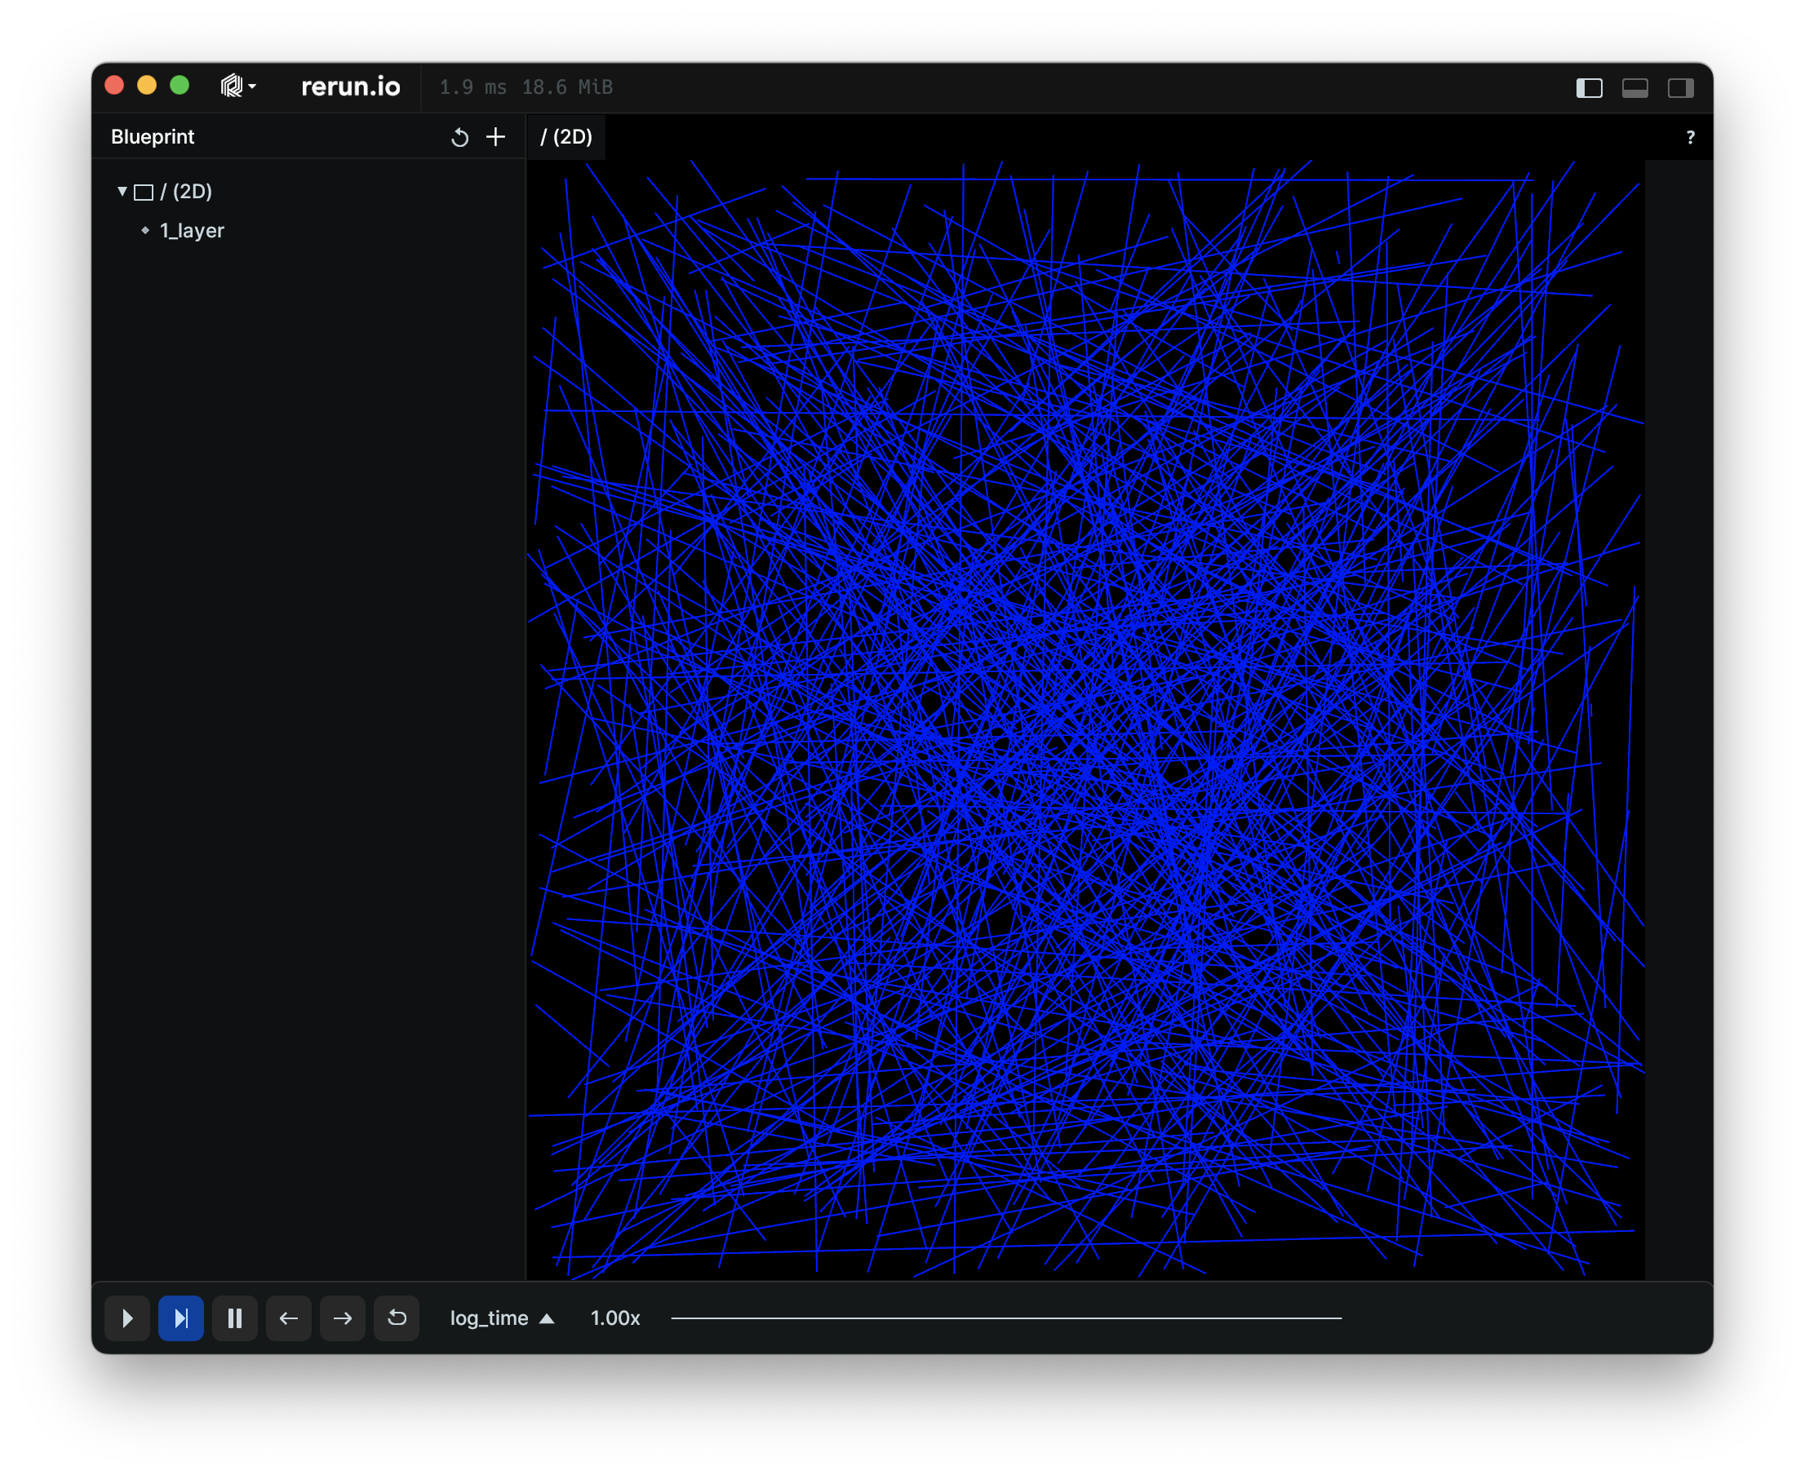Step forward one time step
The width and height of the screenshot is (1805, 1475).
coord(343,1318)
